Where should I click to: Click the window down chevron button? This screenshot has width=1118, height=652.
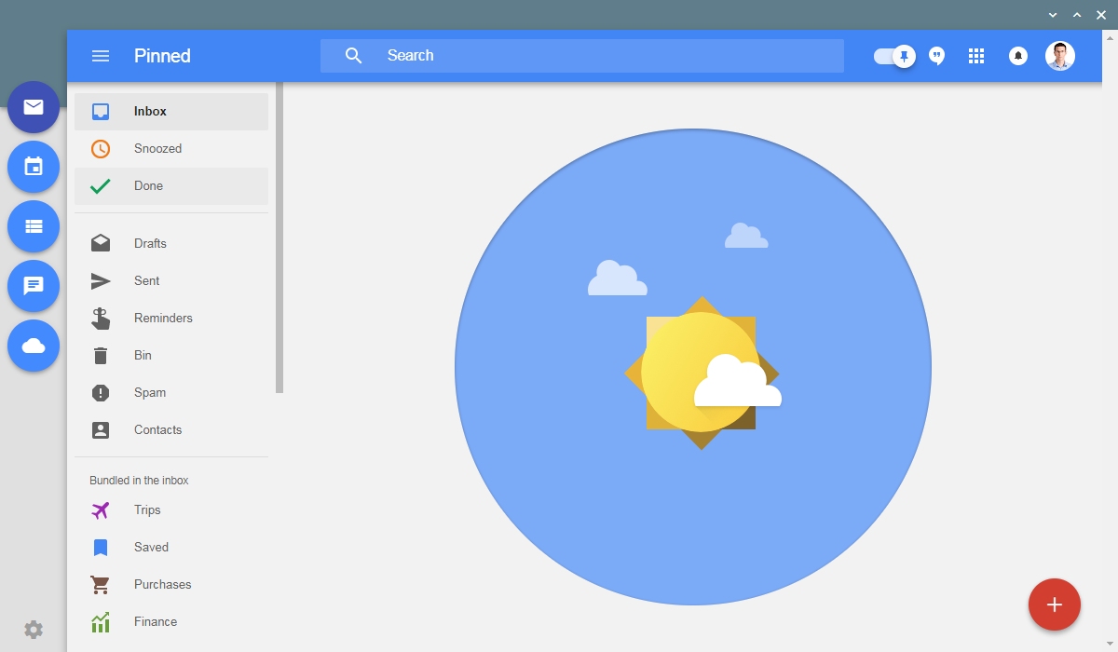pos(1053,15)
